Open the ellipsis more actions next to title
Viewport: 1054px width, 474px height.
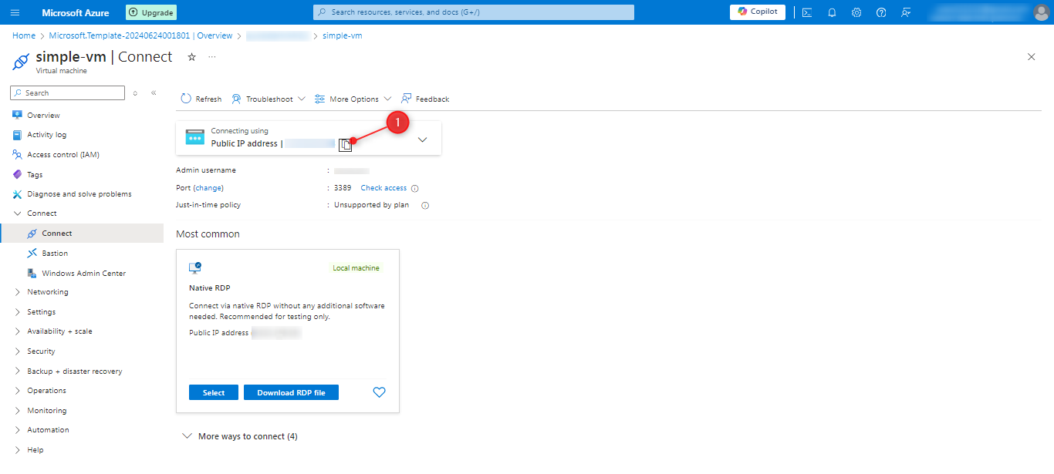click(x=212, y=57)
